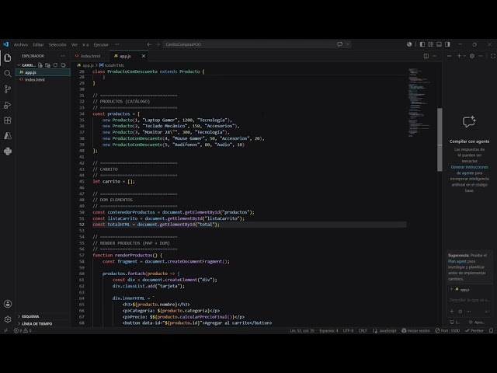The height and width of the screenshot is (373, 497).
Task: Open the Manage gear in activity bar
Action: click(x=8, y=319)
